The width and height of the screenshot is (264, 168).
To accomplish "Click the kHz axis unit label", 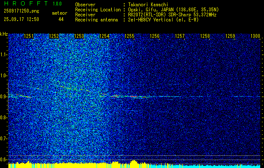I will pos(4,34).
